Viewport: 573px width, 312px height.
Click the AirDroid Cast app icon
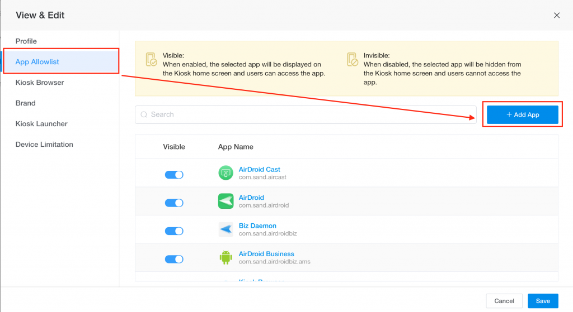tap(226, 173)
